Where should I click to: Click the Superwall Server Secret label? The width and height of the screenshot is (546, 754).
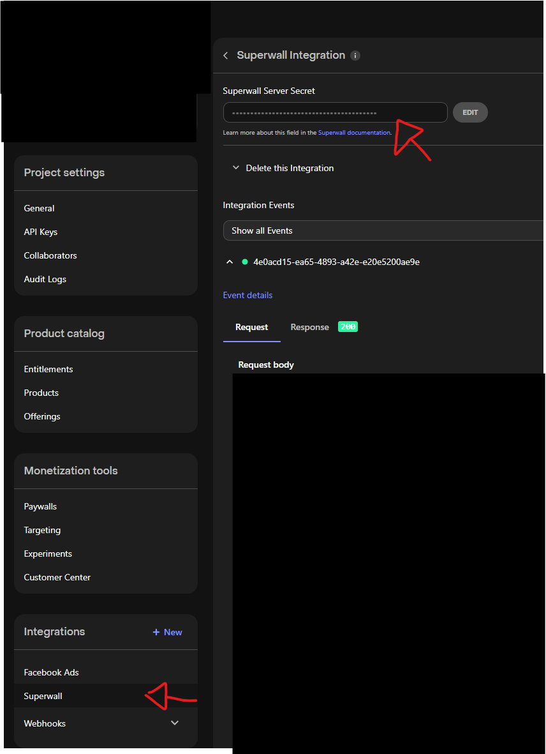click(x=269, y=91)
